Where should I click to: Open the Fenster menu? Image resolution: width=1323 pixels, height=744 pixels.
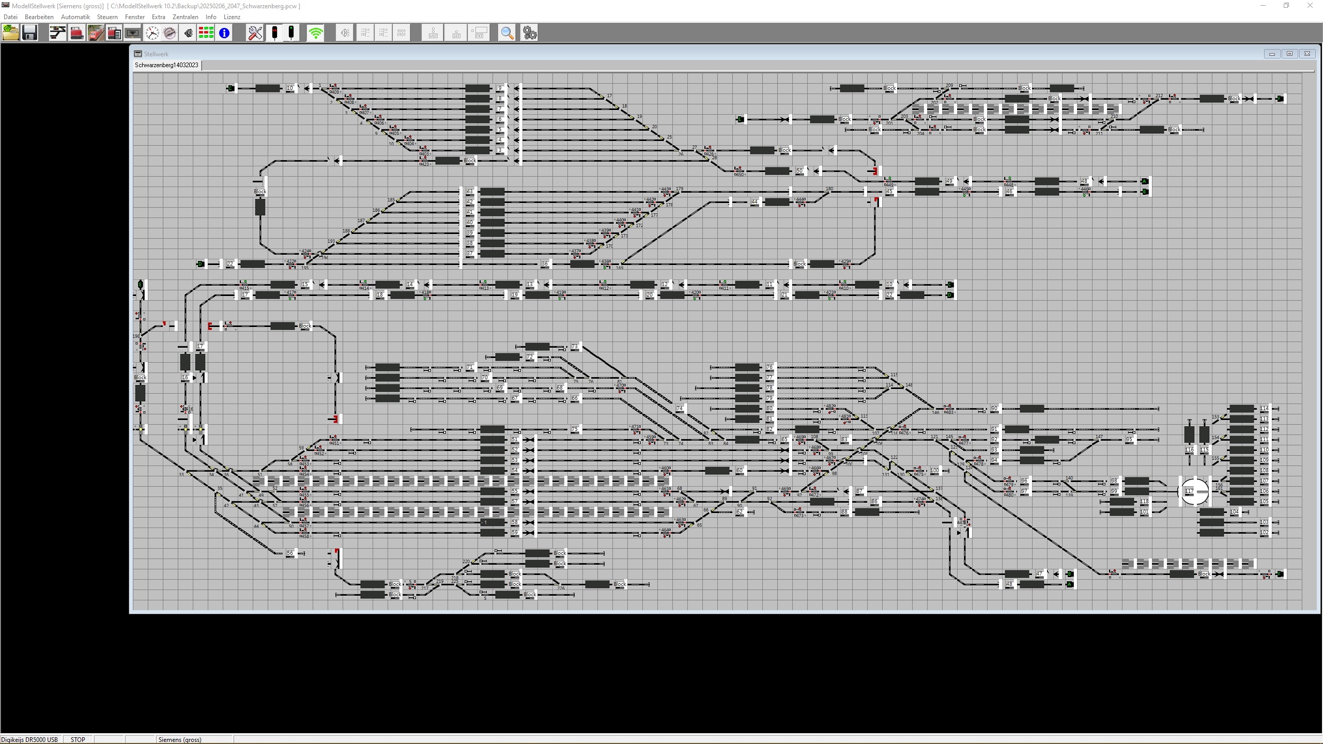135,17
